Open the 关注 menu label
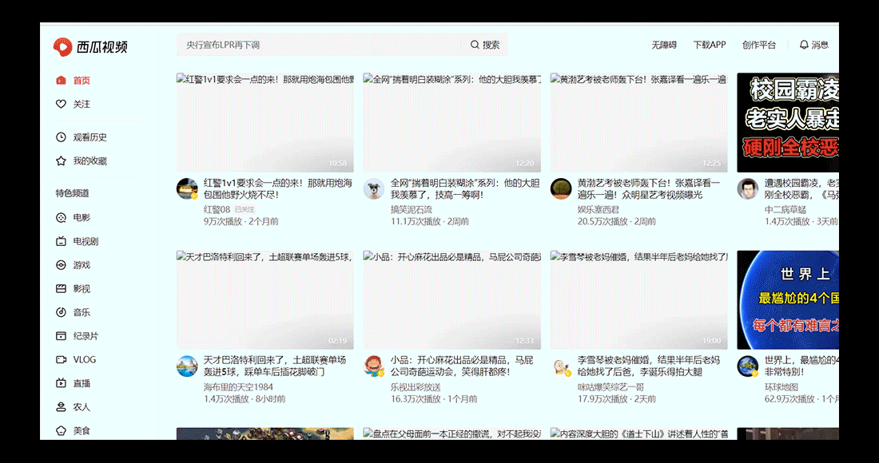 [x=82, y=104]
